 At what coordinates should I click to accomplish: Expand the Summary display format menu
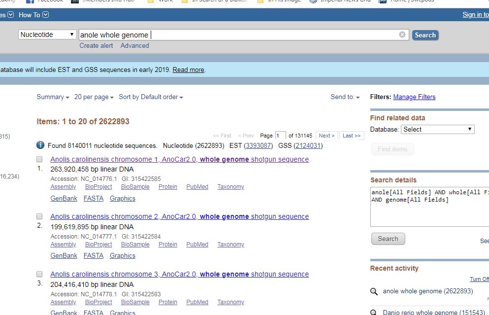[x=53, y=97]
